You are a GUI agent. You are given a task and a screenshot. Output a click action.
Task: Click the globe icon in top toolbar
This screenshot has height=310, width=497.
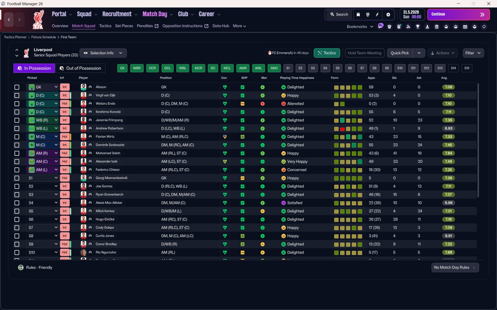coord(368,14)
